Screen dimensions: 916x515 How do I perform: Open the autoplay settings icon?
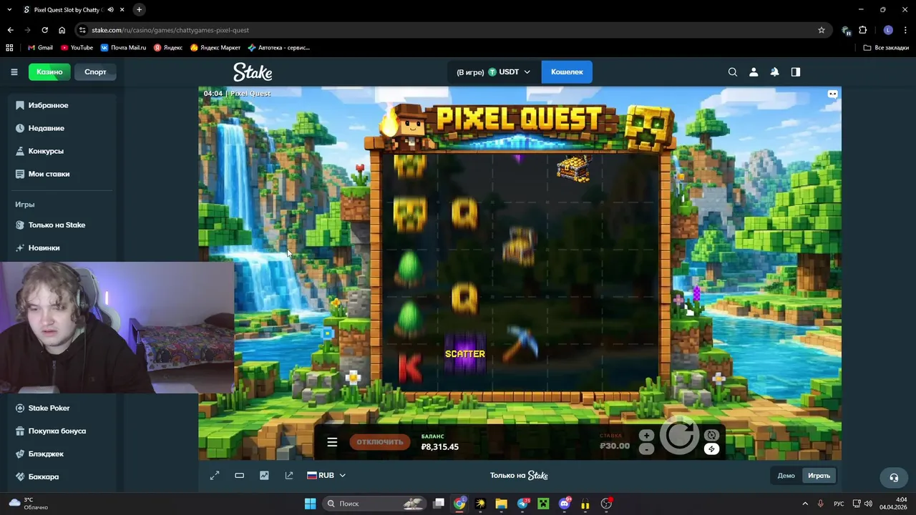pos(711,436)
